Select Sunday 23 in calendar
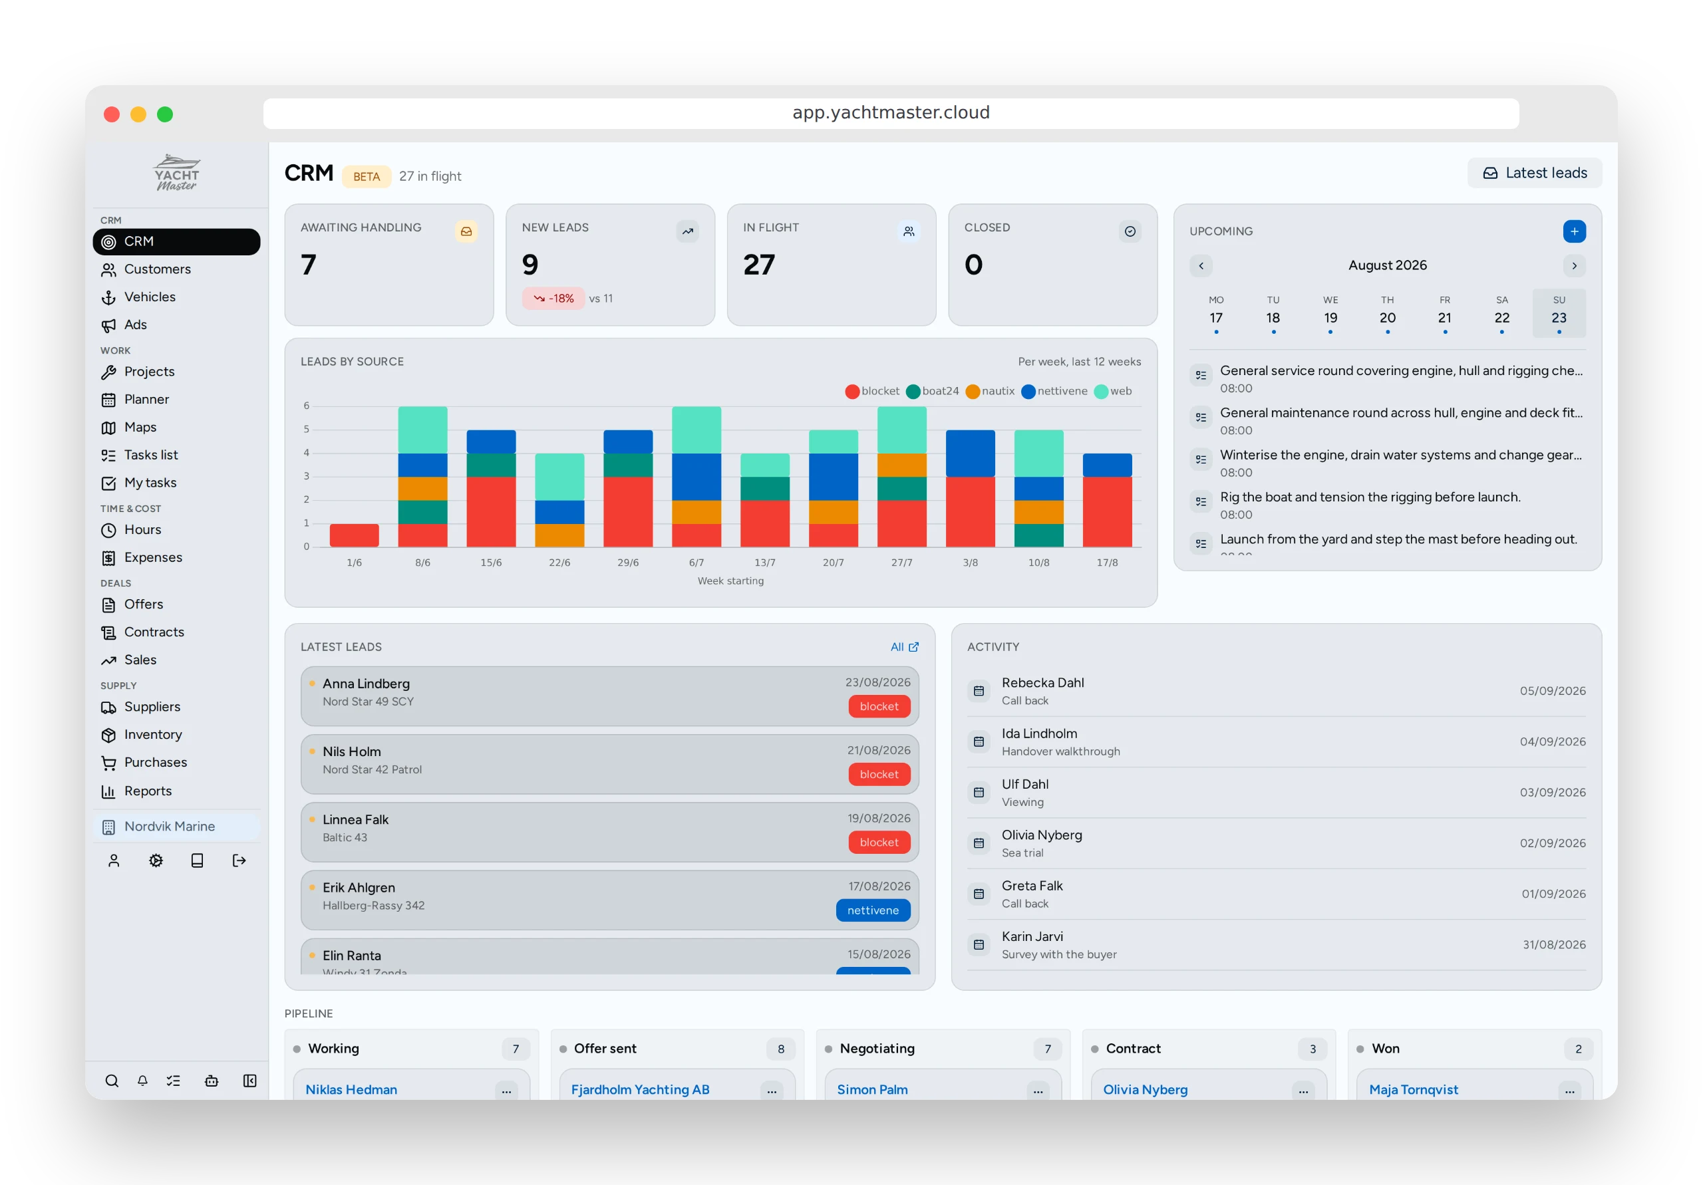 pyautogui.click(x=1559, y=314)
